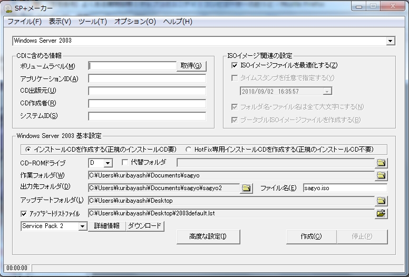
Task: Click the 詳細情報 button
Action: [106, 226]
